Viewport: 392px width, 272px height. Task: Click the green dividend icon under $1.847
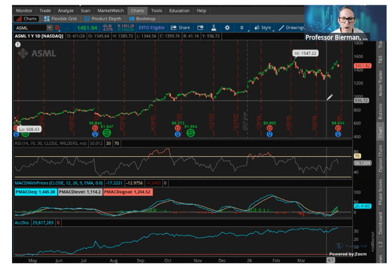pyautogui.click(x=107, y=133)
